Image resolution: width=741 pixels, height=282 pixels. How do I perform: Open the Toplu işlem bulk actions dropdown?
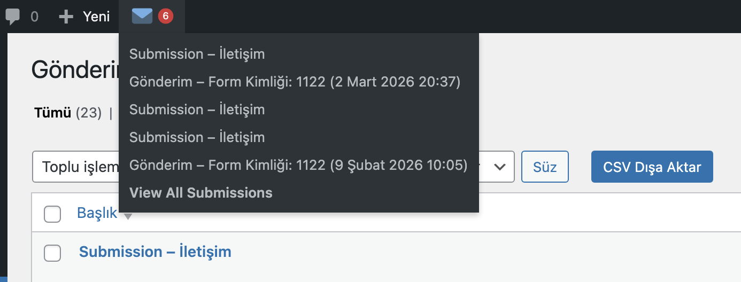pos(76,167)
